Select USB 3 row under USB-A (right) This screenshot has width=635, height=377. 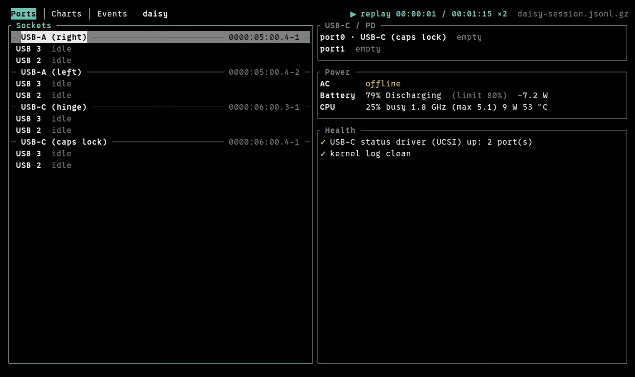(161, 49)
